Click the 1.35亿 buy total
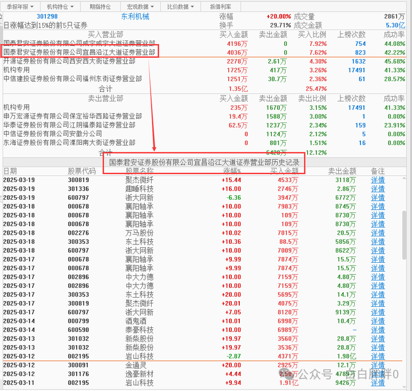This screenshot has width=412, height=391. [x=238, y=89]
